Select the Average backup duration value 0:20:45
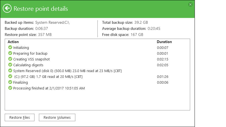 pos(154,28)
